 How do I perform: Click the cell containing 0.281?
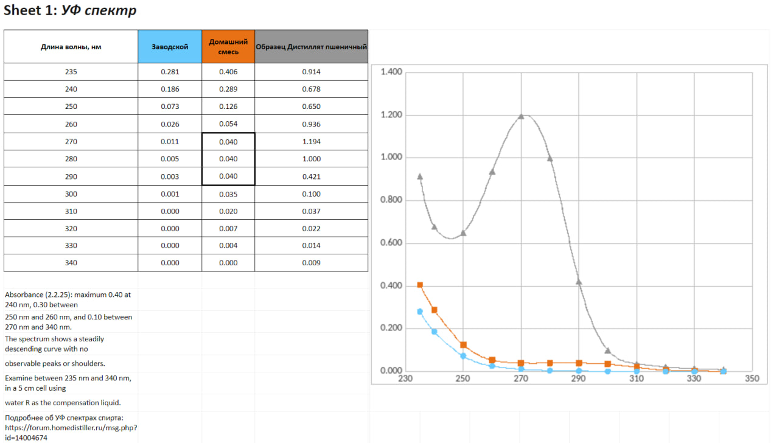click(170, 72)
